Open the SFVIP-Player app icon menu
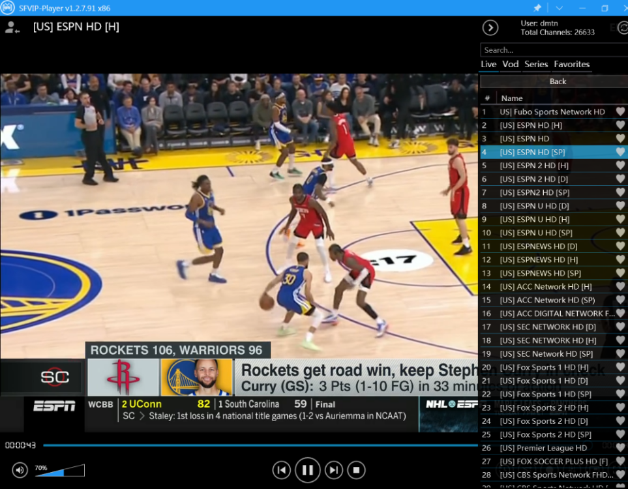The width and height of the screenshot is (628, 489). point(8,8)
